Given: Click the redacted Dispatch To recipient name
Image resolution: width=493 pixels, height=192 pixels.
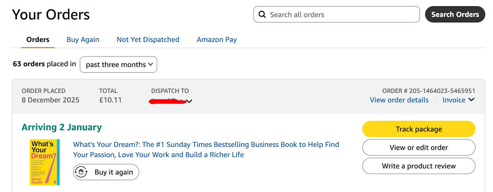Looking at the screenshot, I should coord(168,101).
